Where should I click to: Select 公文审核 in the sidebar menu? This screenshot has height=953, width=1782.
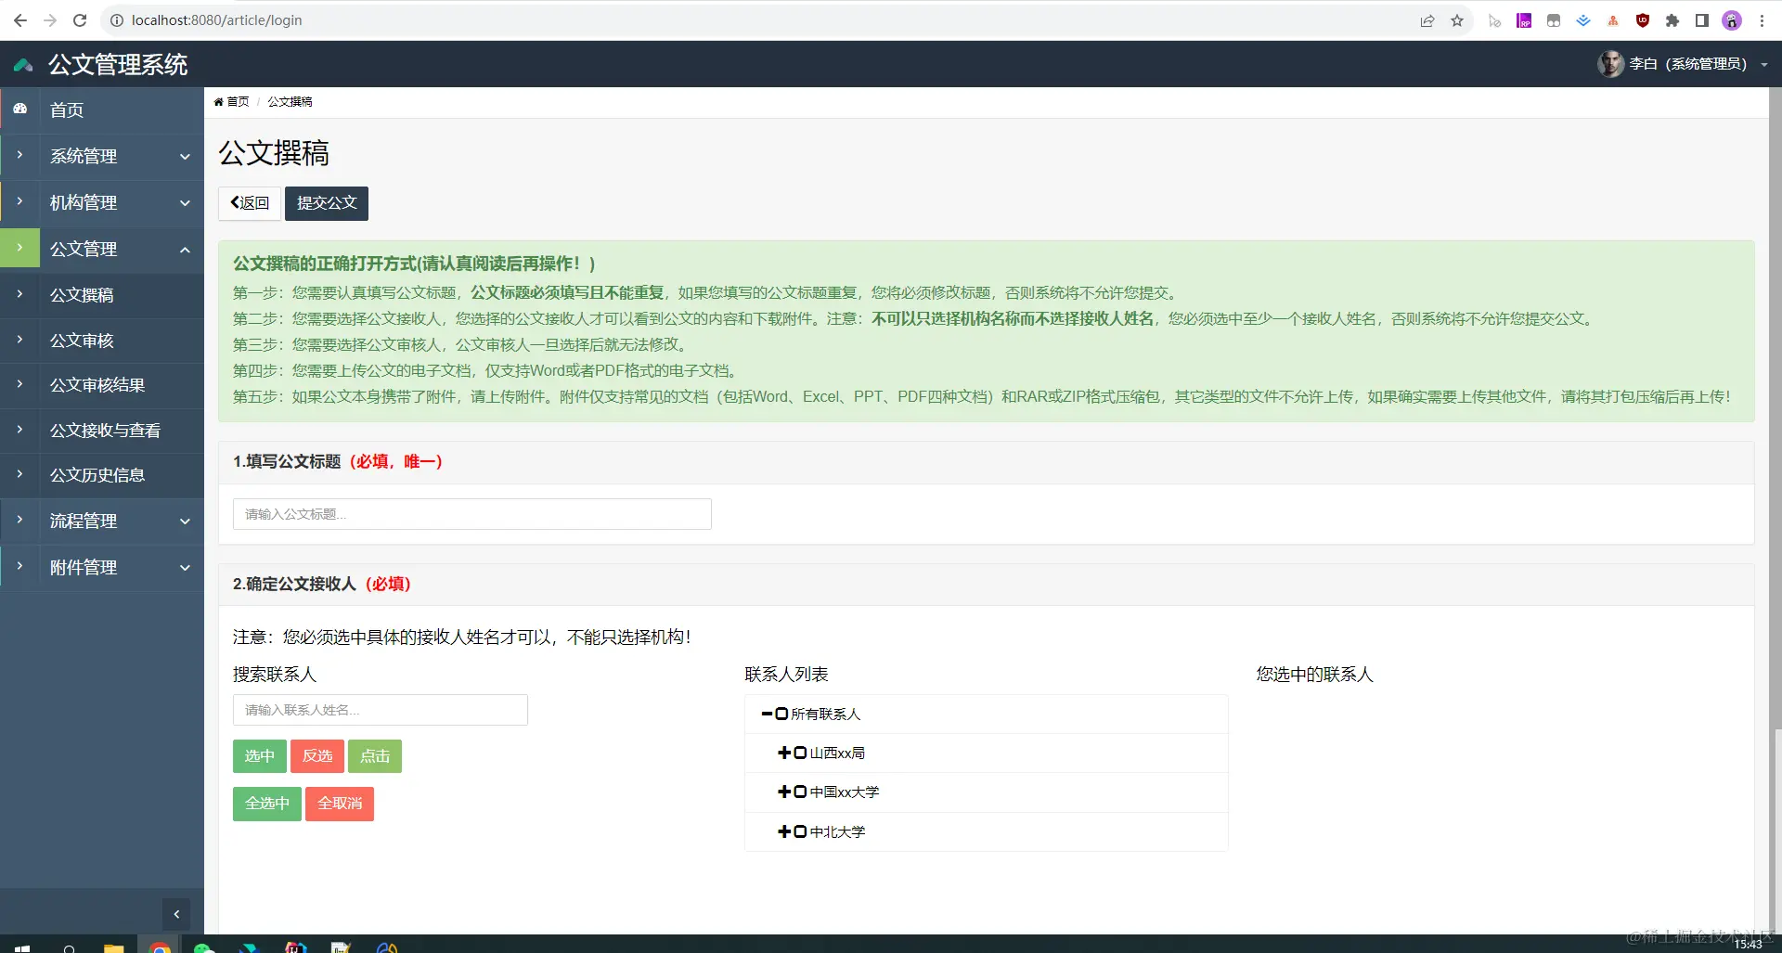(83, 341)
